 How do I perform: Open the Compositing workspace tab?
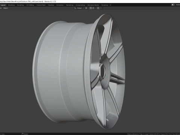80,5
